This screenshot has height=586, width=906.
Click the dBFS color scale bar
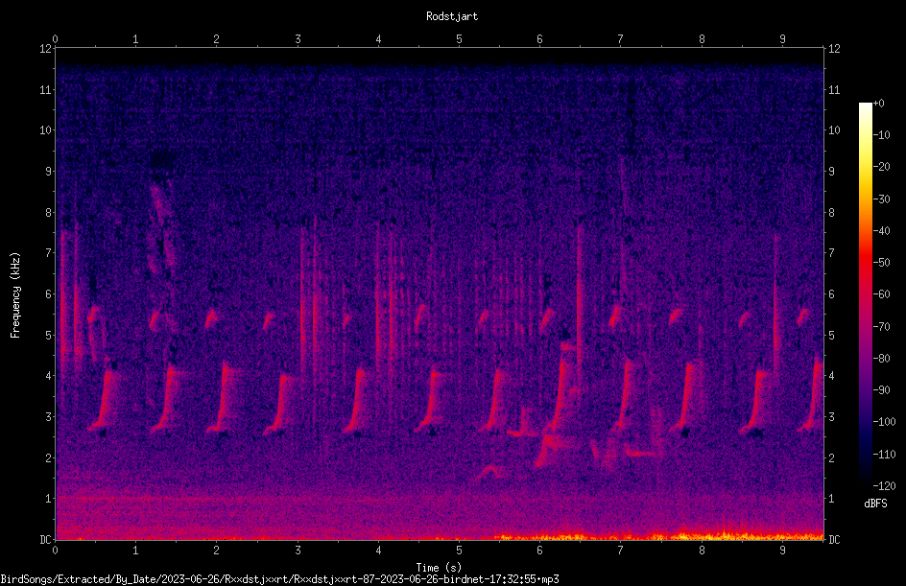(865, 294)
